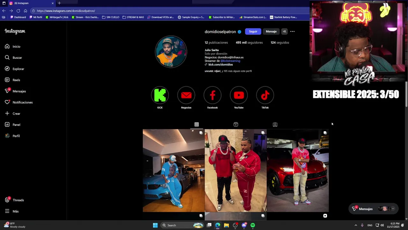Open weather widget 81°F Mostly cloudy
This screenshot has height=230, width=408.
pyautogui.click(x=15, y=225)
